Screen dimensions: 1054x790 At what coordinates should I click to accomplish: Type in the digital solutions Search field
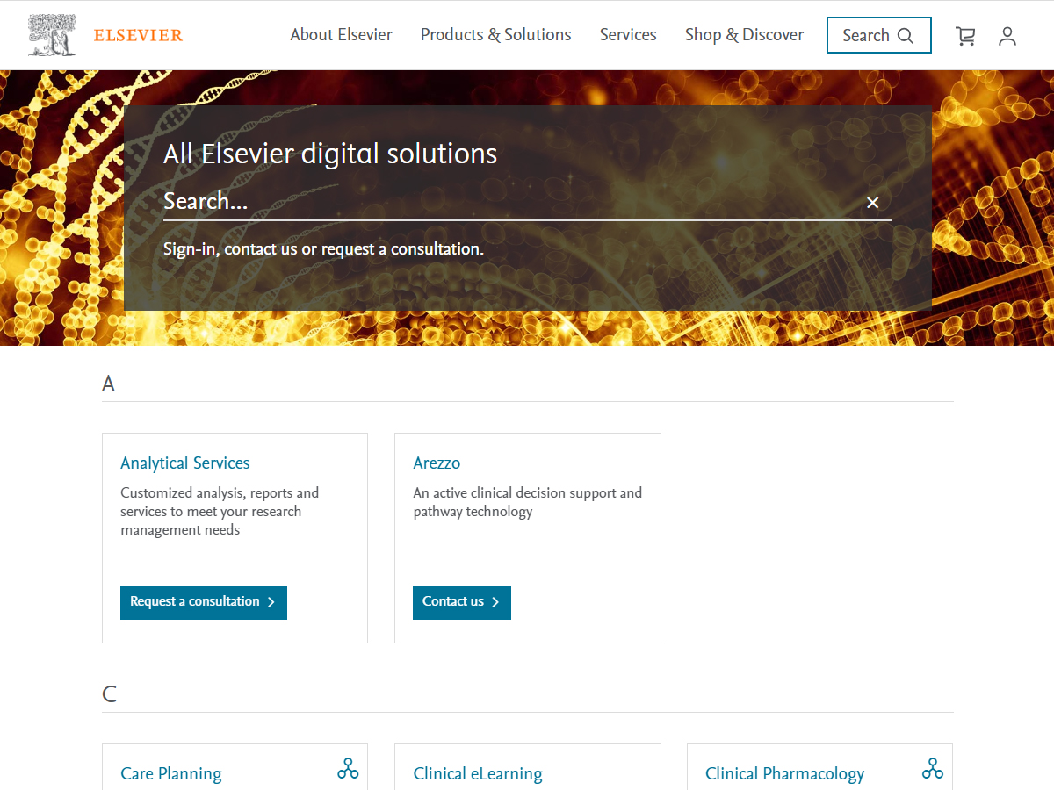509,202
